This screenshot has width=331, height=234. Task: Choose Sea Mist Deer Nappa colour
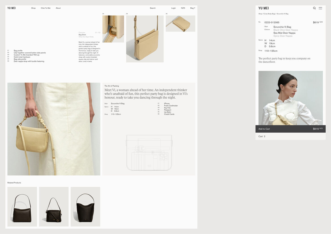(x=284, y=33)
